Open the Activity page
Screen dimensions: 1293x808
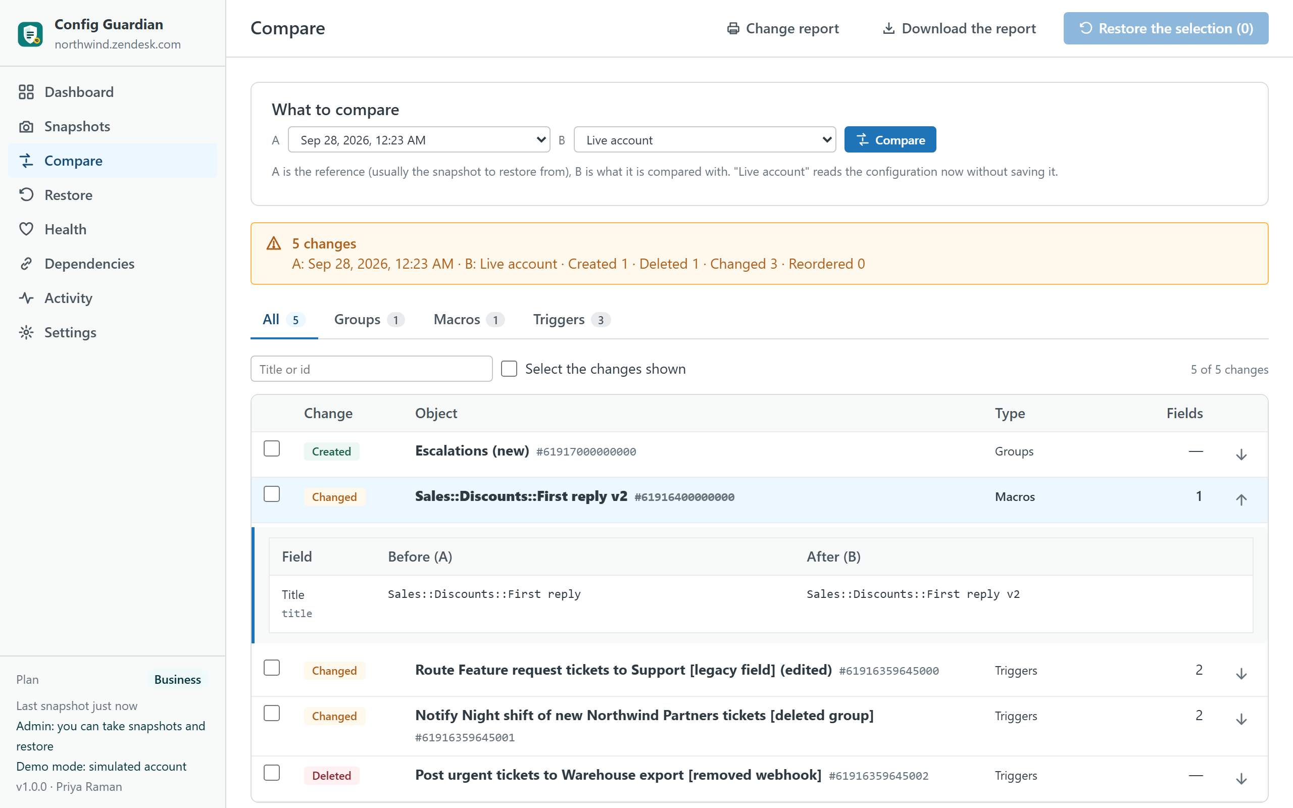click(x=113, y=298)
